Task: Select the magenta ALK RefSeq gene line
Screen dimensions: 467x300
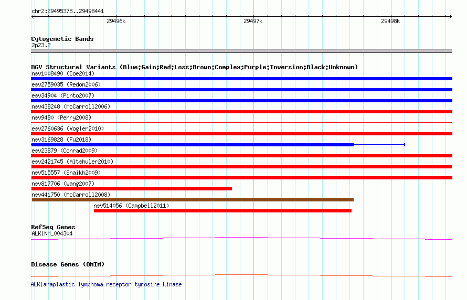Action: tap(241, 238)
